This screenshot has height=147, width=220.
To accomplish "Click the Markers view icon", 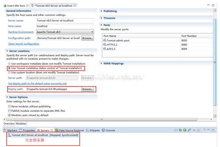I will click(5, 130).
